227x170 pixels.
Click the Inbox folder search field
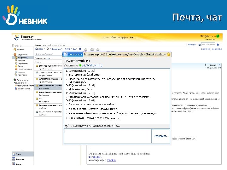pos(48,54)
